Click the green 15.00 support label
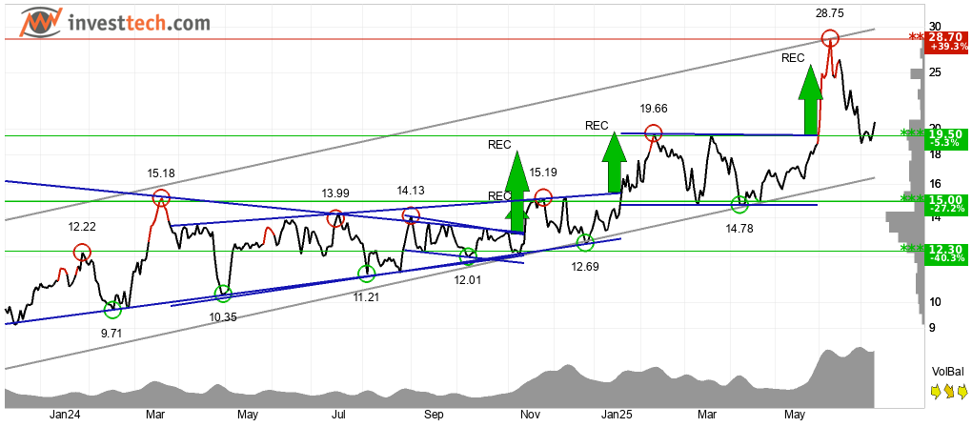The width and height of the screenshot is (972, 427). (x=944, y=204)
